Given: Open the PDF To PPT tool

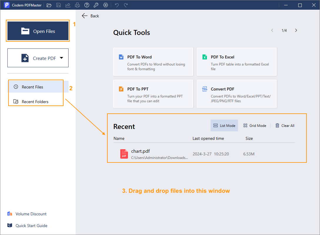Looking at the screenshot, I should pyautogui.click(x=153, y=94).
